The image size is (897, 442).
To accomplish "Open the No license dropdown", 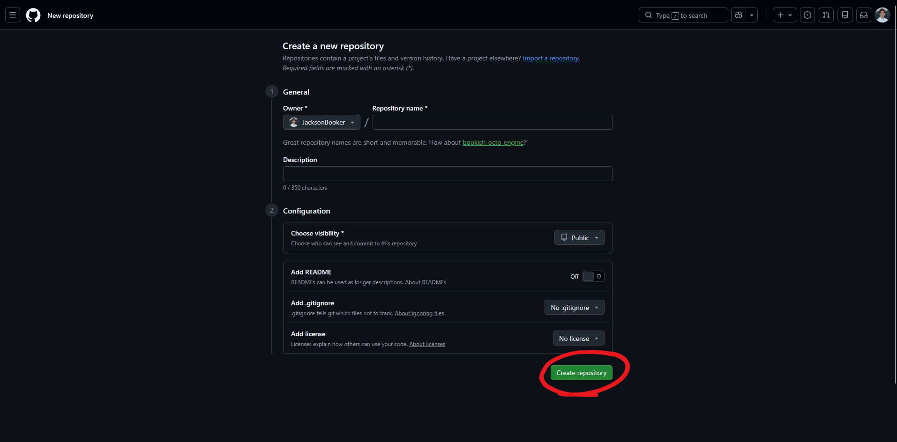I will tap(579, 338).
